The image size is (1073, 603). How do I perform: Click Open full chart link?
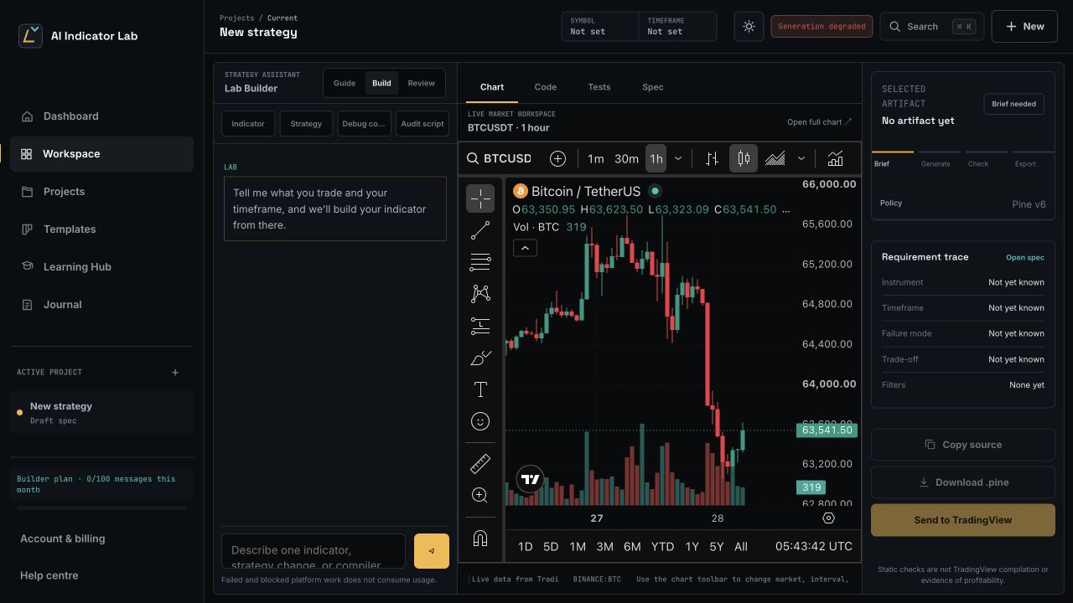[x=819, y=122]
